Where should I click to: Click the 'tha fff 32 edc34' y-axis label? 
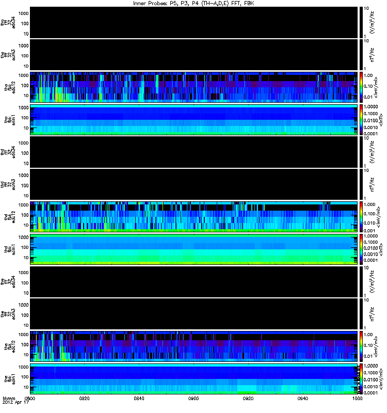tap(8, 22)
